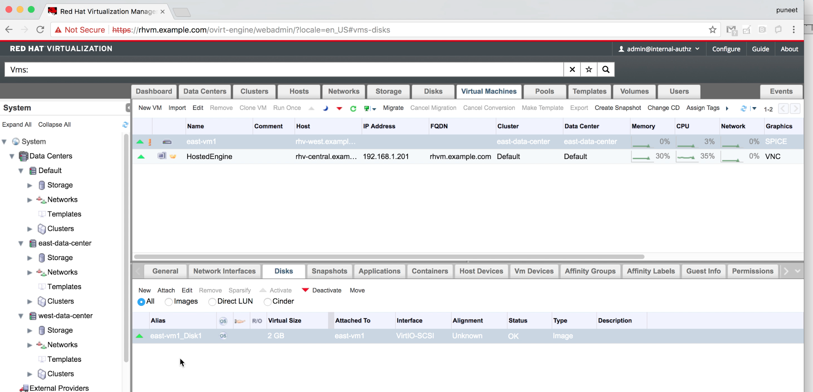Switch to the Snapshots sub-tab
The width and height of the screenshot is (813, 392).
pyautogui.click(x=329, y=271)
